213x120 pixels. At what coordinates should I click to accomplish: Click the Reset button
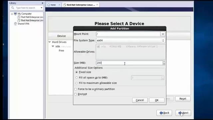click(183, 99)
